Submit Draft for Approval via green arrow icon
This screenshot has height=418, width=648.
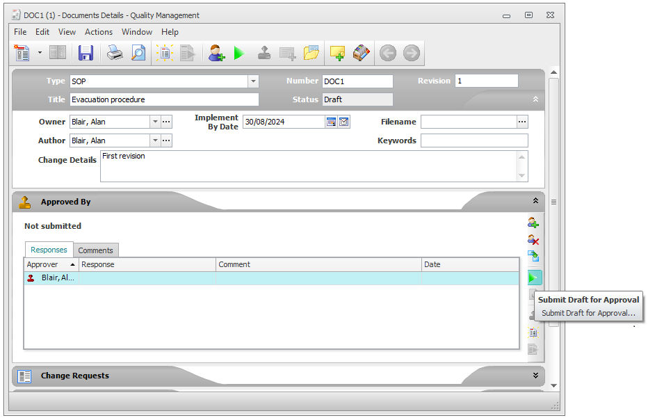(x=534, y=277)
